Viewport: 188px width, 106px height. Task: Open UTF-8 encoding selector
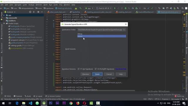click(157, 99)
